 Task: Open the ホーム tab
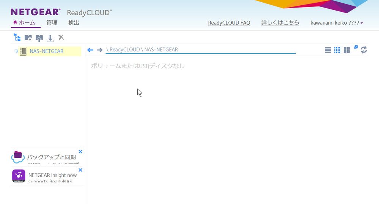(26, 23)
